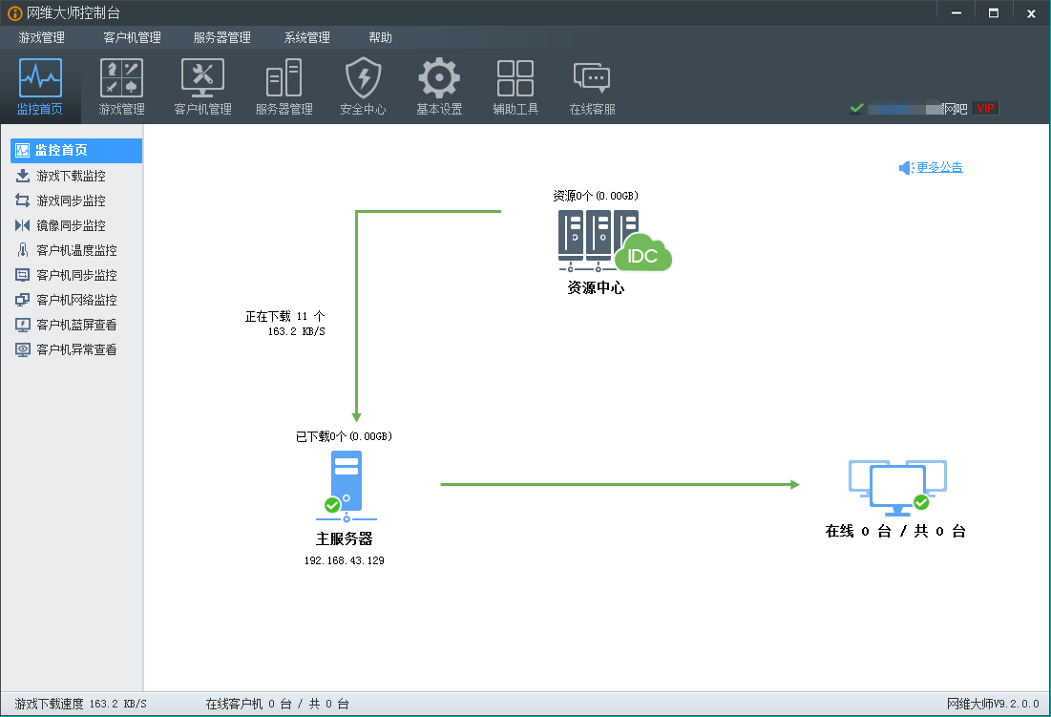Click the 资源中心 label
The height and width of the screenshot is (717, 1051).
coord(596,287)
